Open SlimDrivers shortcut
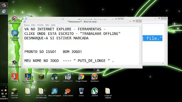Screen dimensions: 182x102 (x=95, y=78)
